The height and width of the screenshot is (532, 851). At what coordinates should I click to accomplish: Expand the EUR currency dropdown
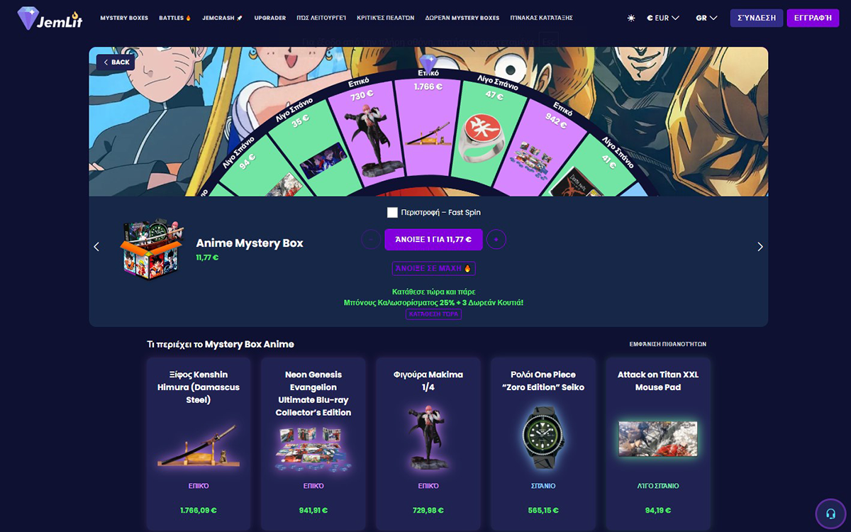663,18
